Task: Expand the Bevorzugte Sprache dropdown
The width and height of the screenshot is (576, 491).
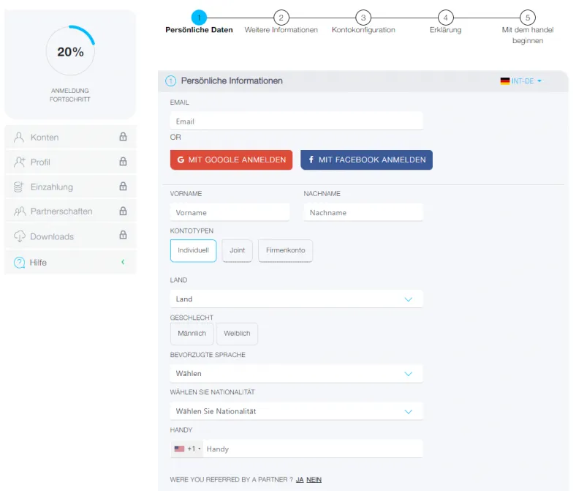Action: coord(296,374)
